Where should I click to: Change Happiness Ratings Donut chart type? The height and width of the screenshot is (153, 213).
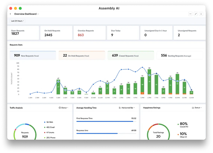click(x=197, y=108)
